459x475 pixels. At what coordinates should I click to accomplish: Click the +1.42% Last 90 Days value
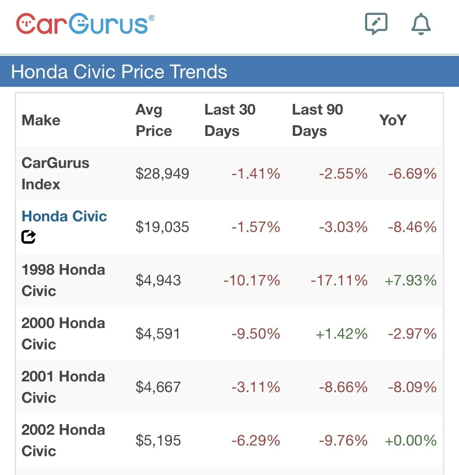(342, 334)
